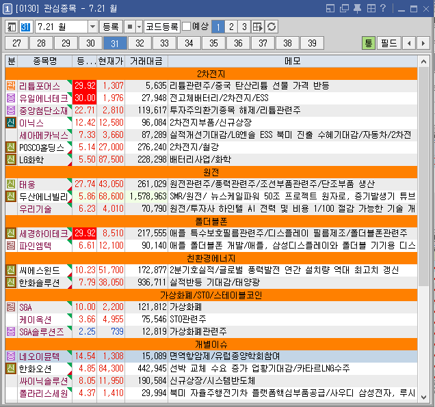The width and height of the screenshot is (435, 407).
Task: Click the scrollbar up arrow
Action: (x=423, y=61)
